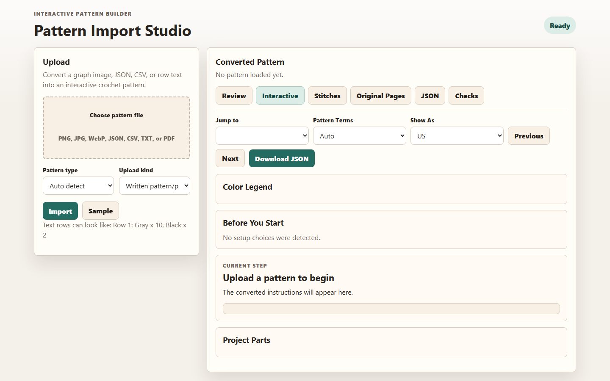Open the Pattern Terms dropdown

[x=360, y=136]
